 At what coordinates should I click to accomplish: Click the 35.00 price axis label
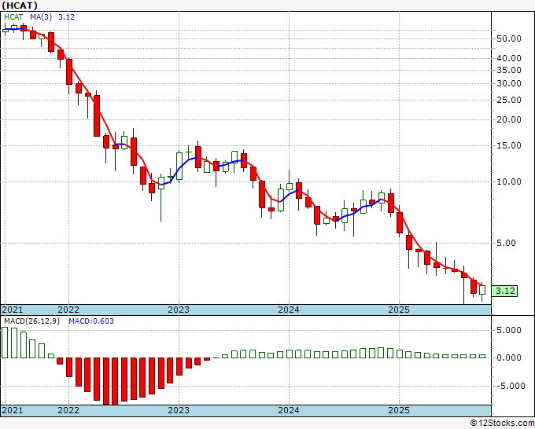pos(509,70)
